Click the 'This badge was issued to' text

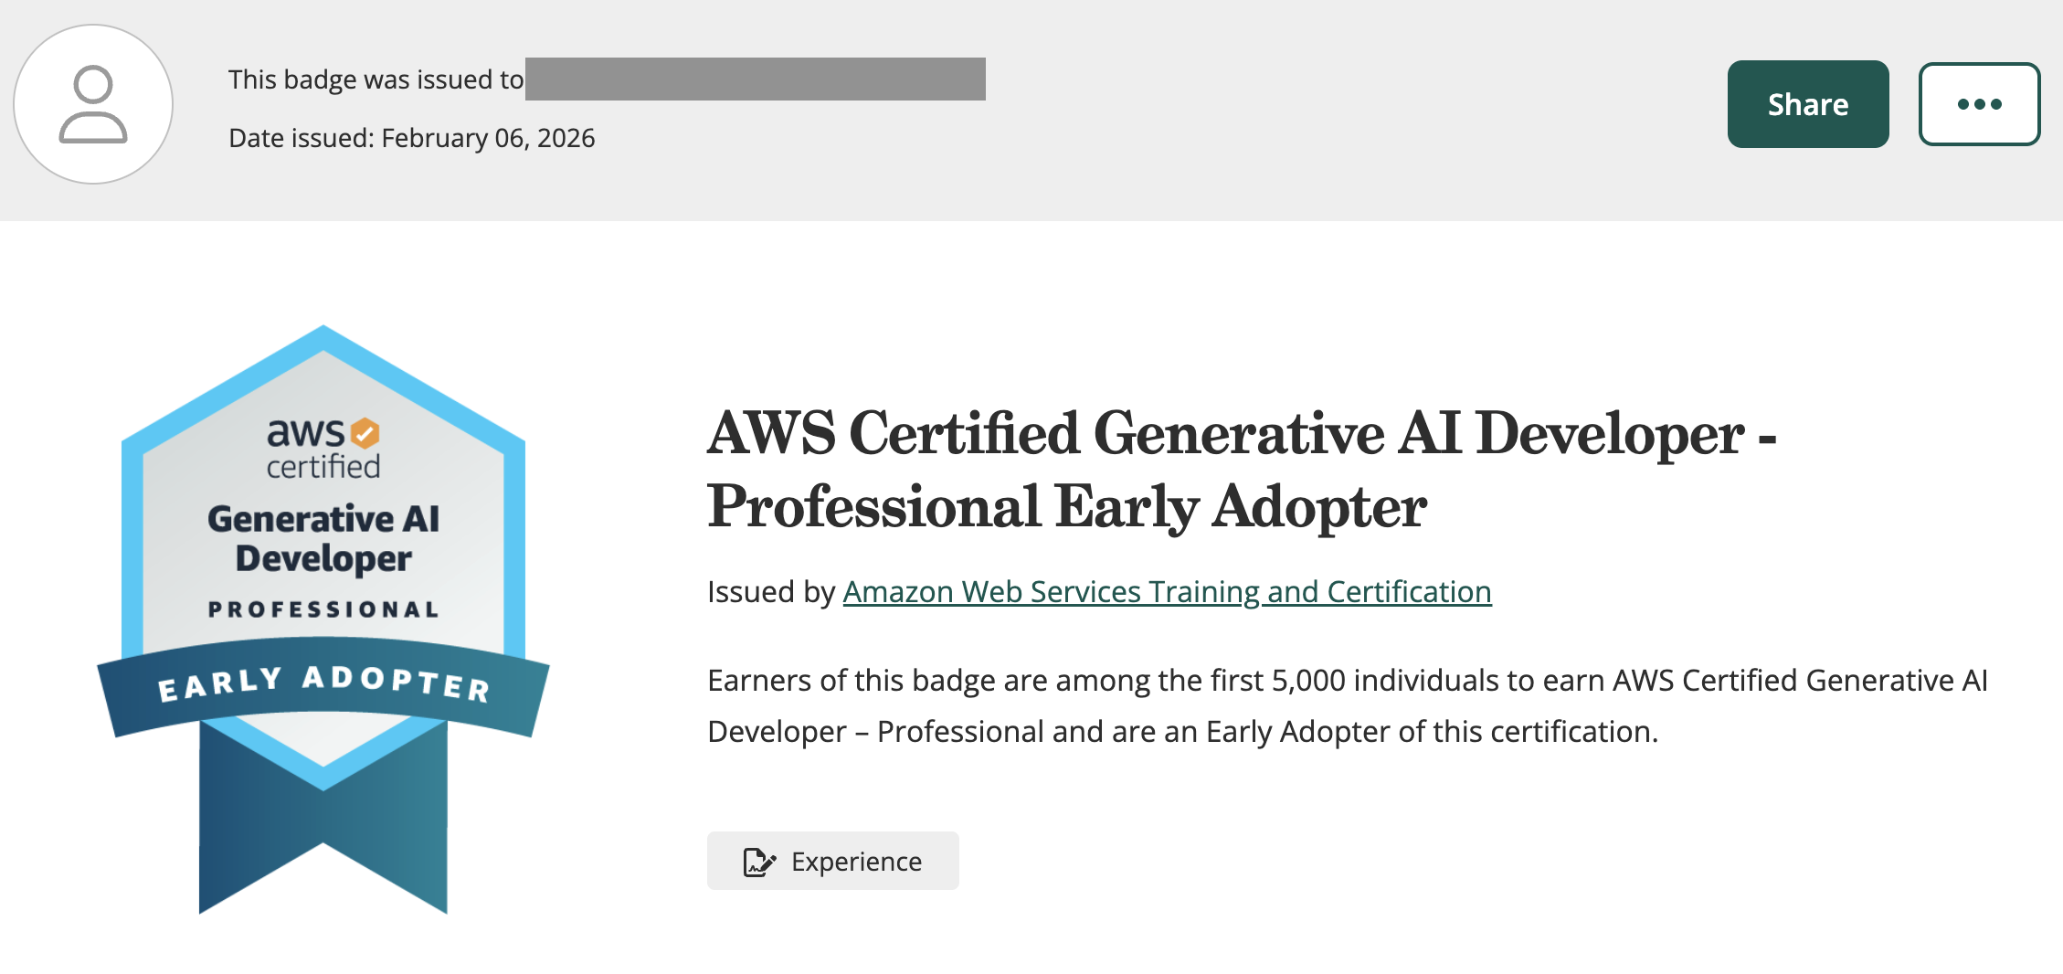click(x=376, y=79)
